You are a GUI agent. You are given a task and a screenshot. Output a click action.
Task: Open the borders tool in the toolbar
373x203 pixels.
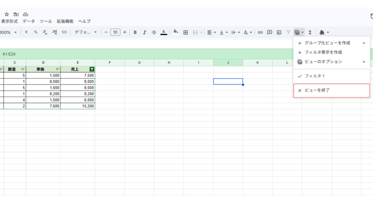185,32
